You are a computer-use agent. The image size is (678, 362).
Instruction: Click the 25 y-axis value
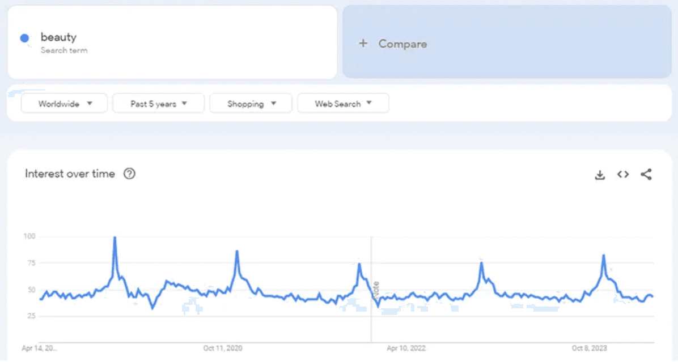pyautogui.click(x=31, y=316)
